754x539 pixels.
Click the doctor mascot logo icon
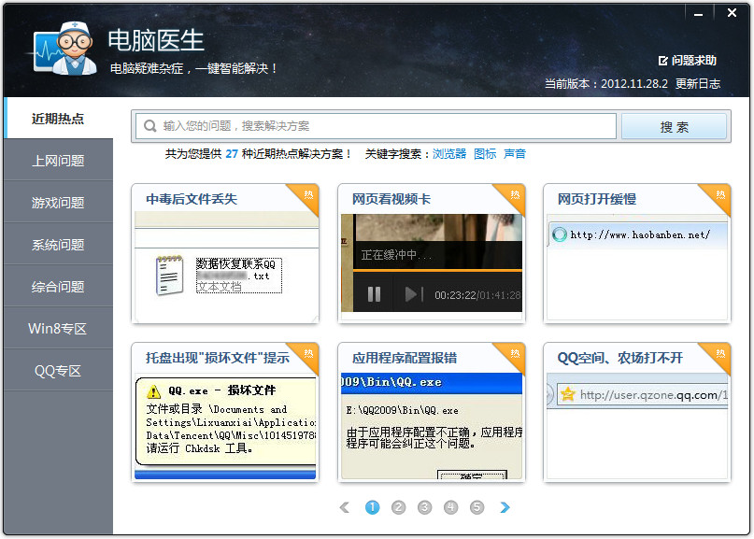pos(65,48)
